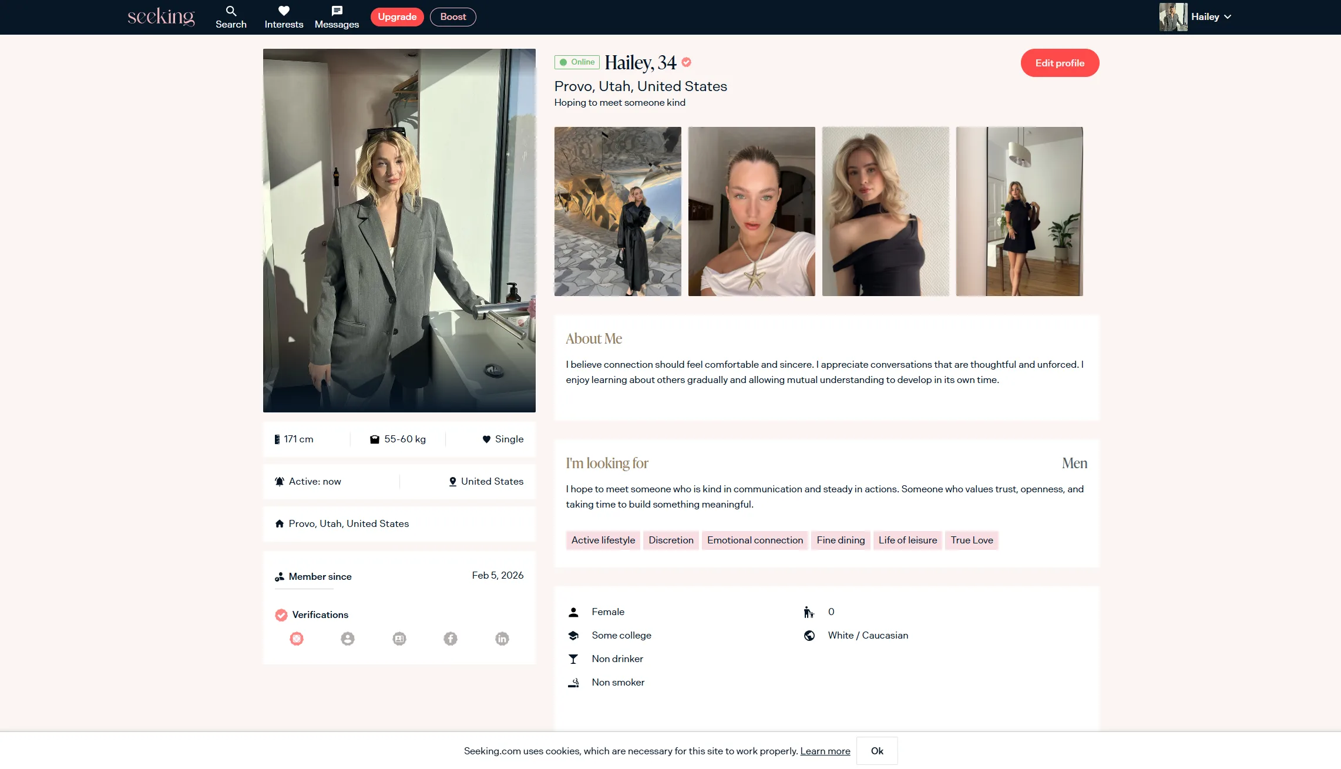
Task: Click the pink photo verification badge
Action: 297,639
